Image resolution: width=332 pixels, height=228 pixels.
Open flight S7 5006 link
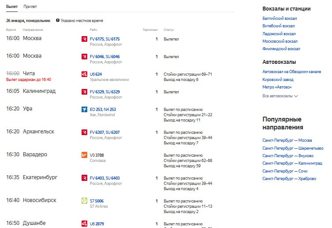point(97,201)
